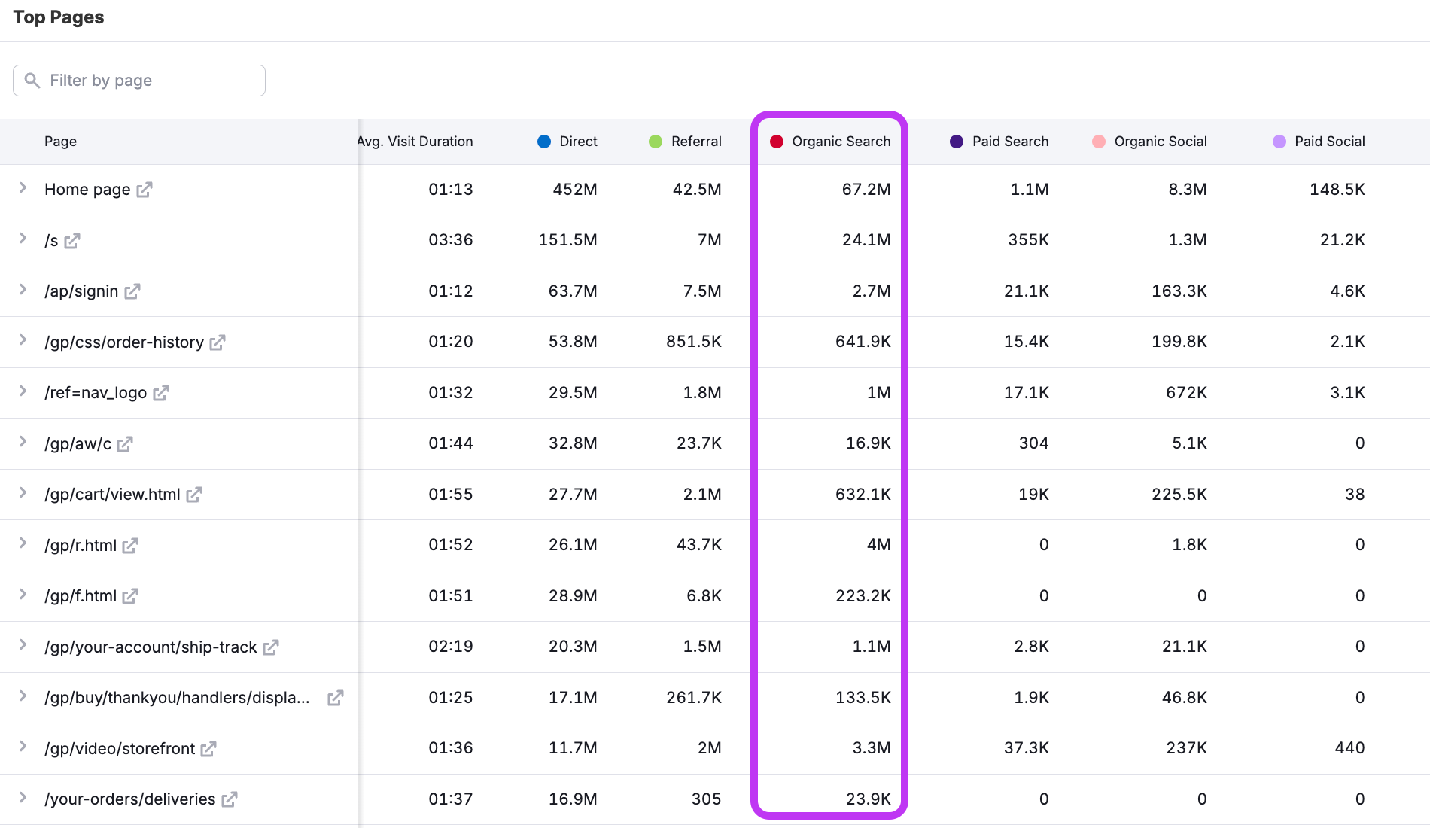Click the /ref=nav_logo page link
The width and height of the screenshot is (1430, 828).
coord(96,392)
